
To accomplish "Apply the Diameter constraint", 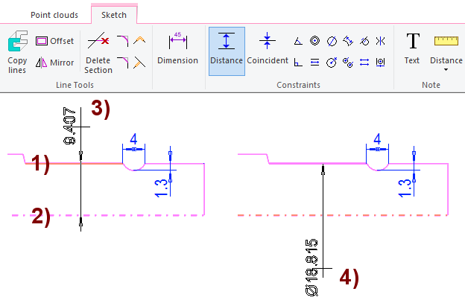I will pyautogui.click(x=332, y=41).
